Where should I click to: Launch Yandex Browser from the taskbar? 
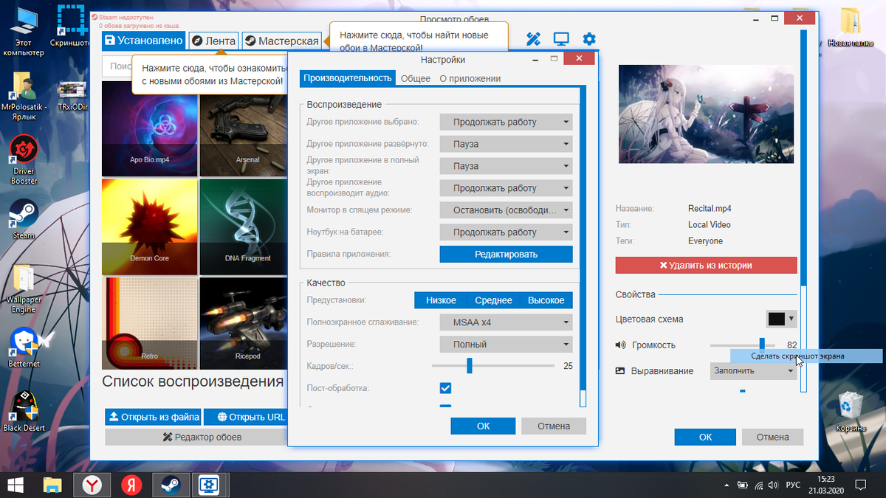click(x=92, y=485)
